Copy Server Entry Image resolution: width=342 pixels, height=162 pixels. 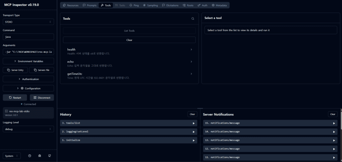tap(15, 70)
